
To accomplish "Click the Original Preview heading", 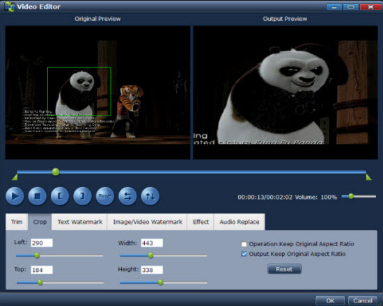I will 97,19.
